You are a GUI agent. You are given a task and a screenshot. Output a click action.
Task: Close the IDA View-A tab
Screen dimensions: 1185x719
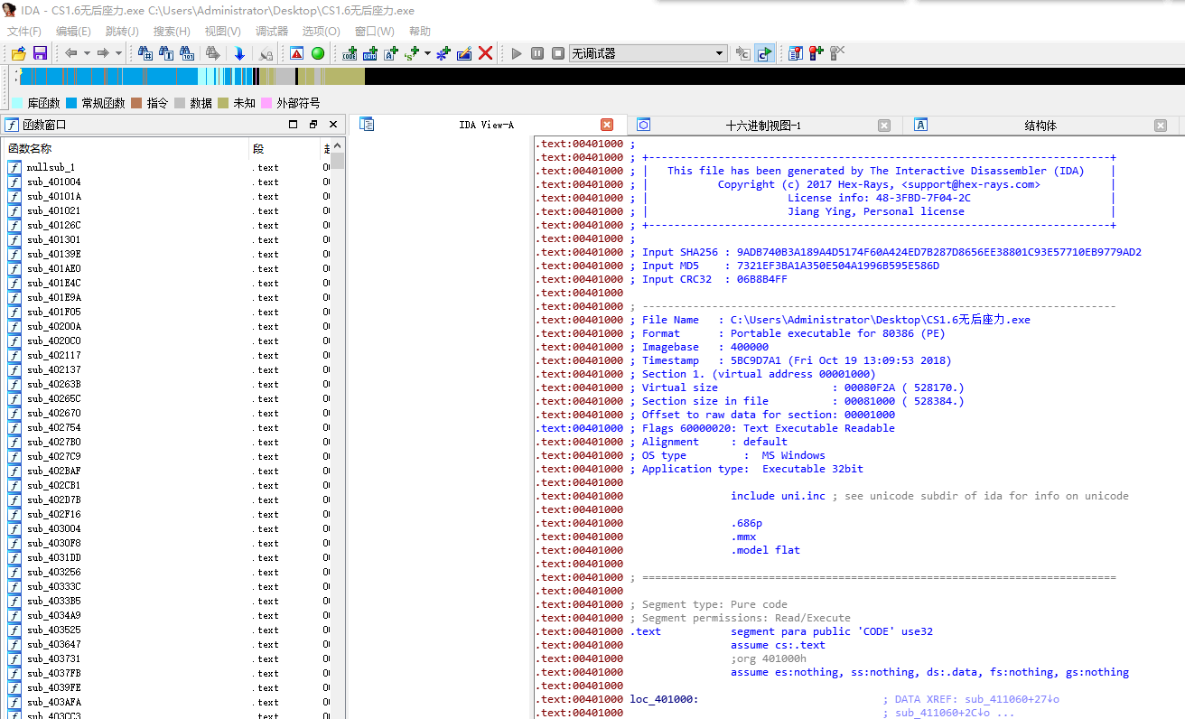[x=607, y=125]
